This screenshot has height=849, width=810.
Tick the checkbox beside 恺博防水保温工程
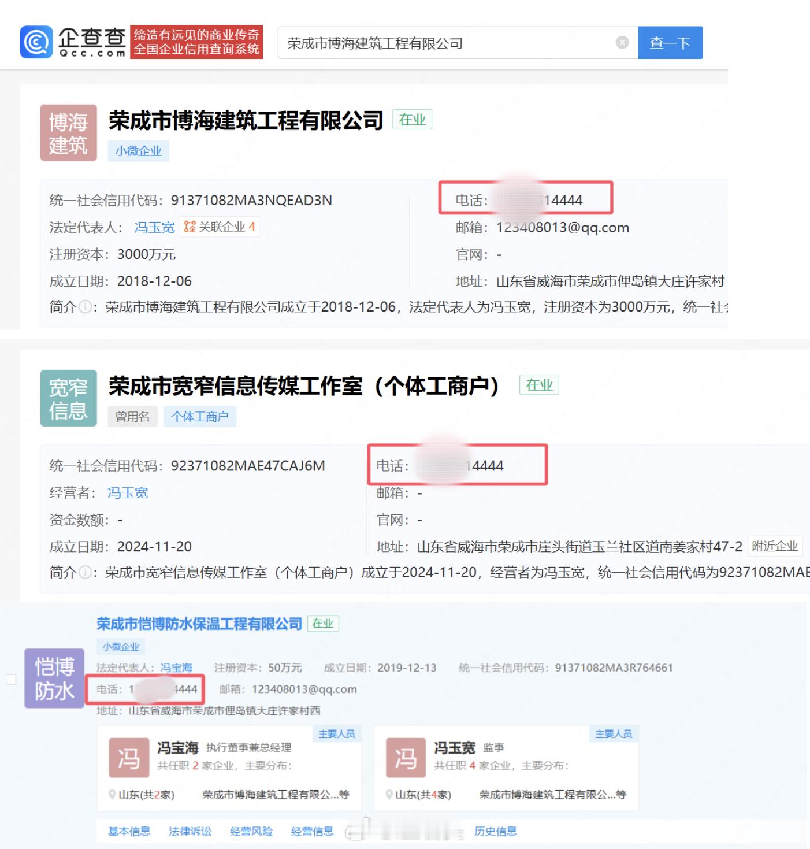point(11,679)
